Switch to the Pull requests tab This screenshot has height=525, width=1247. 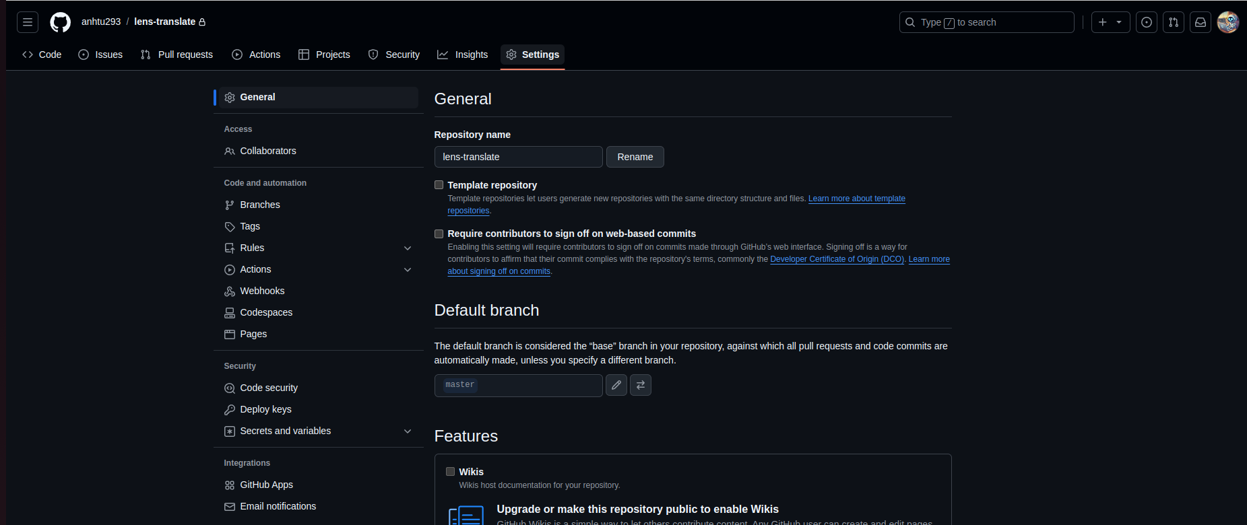pos(177,55)
